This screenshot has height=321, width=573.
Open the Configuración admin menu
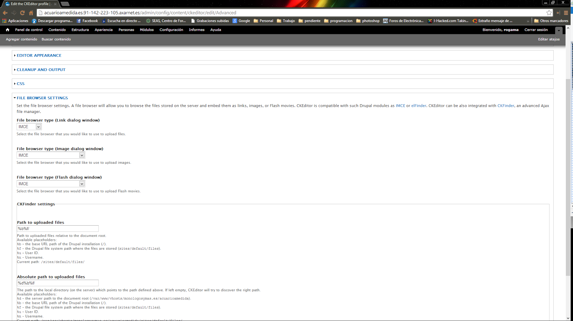171,30
